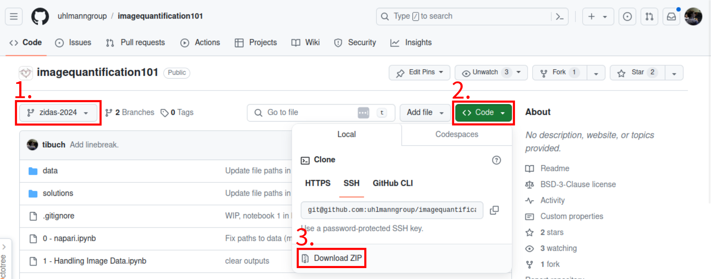Open the .gitignore file
This screenshot has width=711, height=279.
(x=58, y=216)
